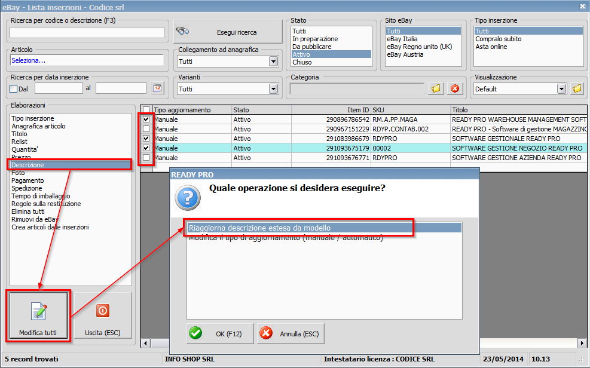
Task: Uncheck the RM.A.PP.MAGA row checkbox
Action: point(146,119)
